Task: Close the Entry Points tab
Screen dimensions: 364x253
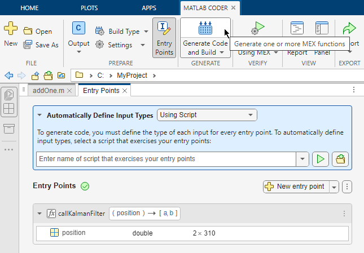Action: click(x=125, y=90)
